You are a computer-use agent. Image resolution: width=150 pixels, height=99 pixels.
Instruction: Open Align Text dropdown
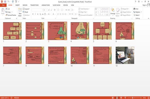(x=83, y=12)
